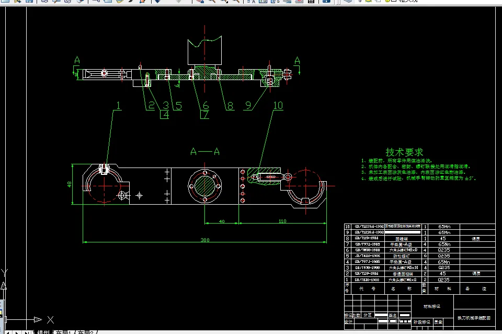Click part callout number 5
Viewport: 502px width, 334px height.
[179, 105]
